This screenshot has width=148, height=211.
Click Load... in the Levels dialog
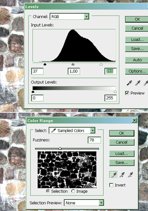click(137, 39)
